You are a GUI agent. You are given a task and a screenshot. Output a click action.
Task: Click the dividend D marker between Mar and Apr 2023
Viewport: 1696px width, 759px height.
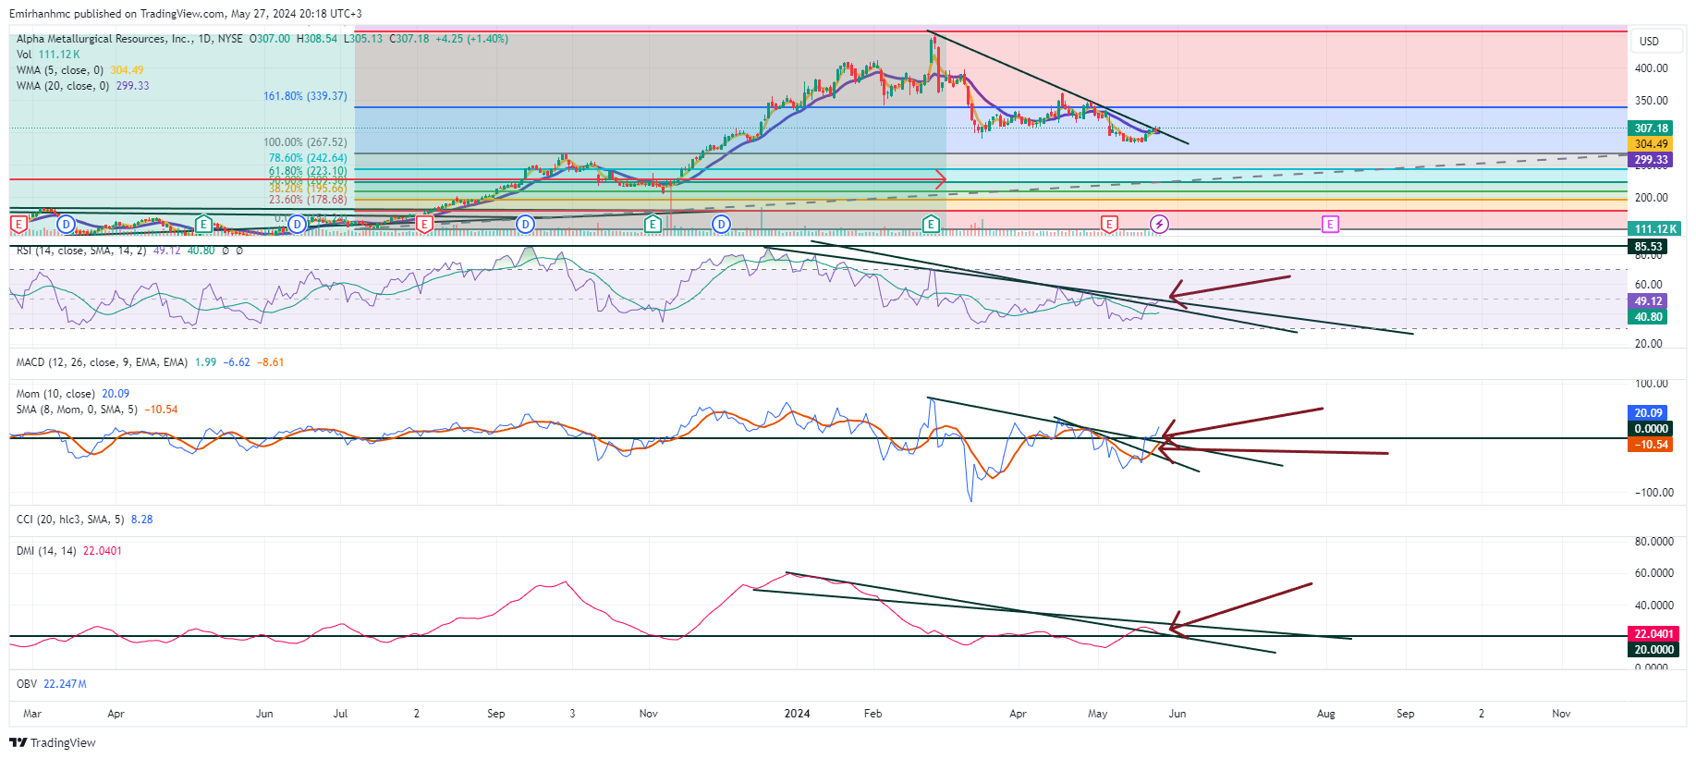(66, 224)
